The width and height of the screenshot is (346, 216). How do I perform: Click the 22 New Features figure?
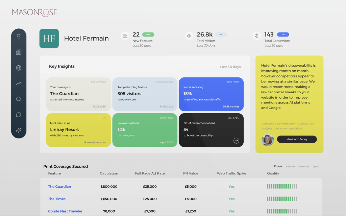point(136,34)
